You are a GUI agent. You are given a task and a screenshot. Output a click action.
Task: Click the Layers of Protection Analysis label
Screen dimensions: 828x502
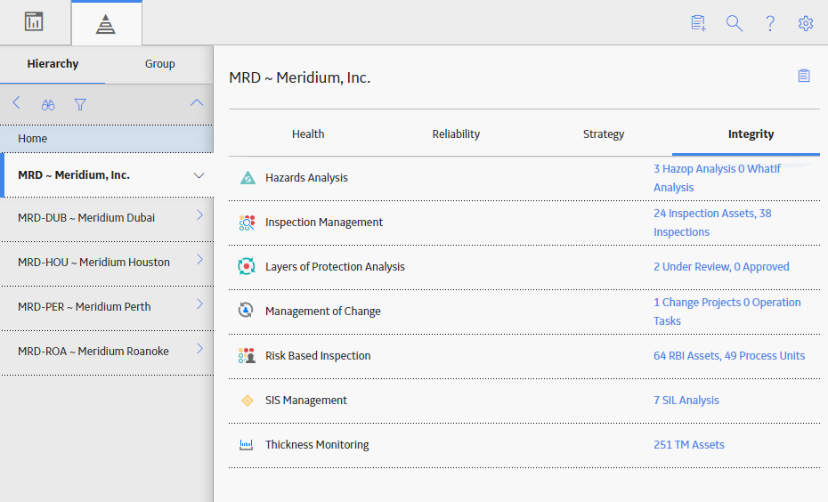335,266
